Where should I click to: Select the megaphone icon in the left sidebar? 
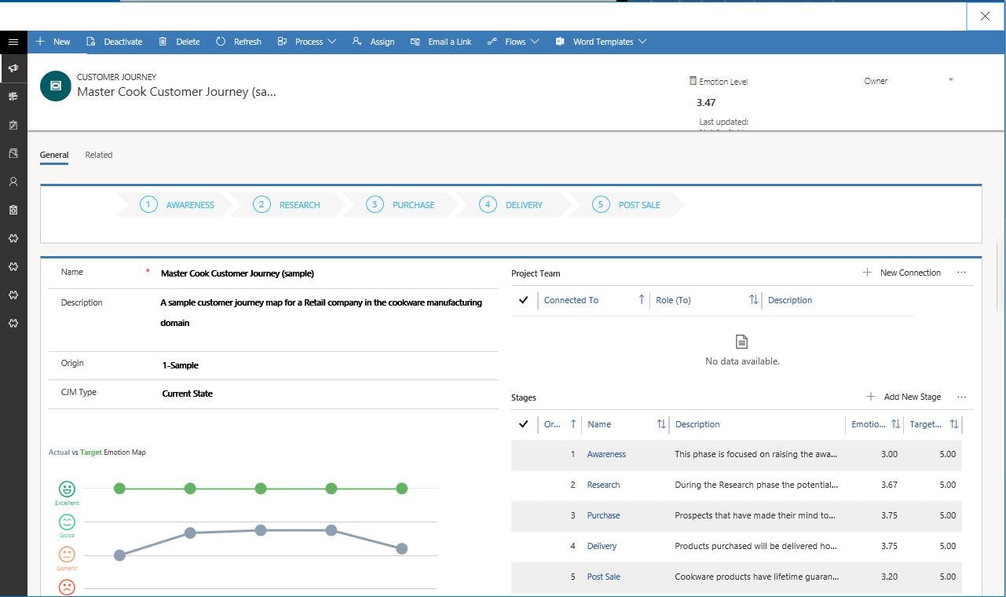(x=13, y=68)
